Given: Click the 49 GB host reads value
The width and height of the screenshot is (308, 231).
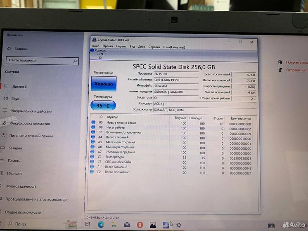Looking at the screenshot, I should point(244,75).
